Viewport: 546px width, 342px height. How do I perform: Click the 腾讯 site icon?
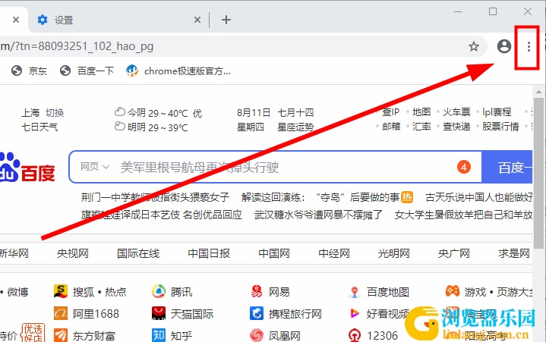coord(159,291)
